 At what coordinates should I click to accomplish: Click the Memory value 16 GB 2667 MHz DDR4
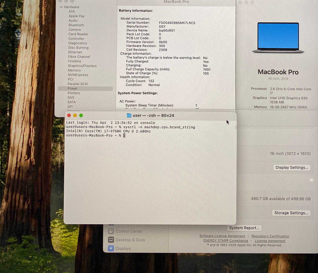tap(288, 107)
